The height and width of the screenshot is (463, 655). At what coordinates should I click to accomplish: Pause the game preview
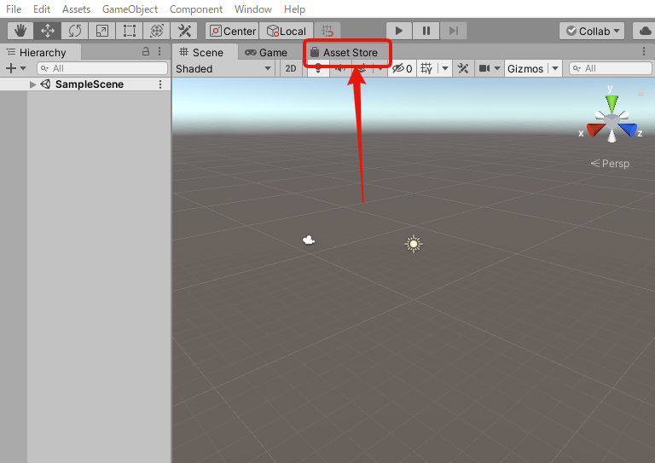[x=426, y=31]
